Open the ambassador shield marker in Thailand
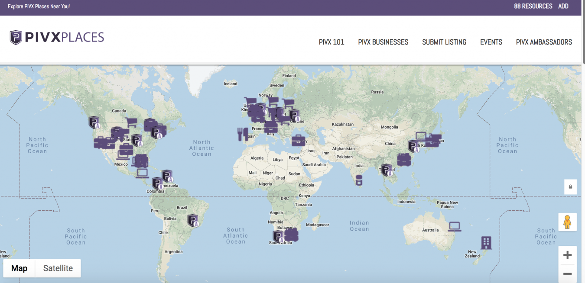The width and height of the screenshot is (585, 283). pos(387,170)
